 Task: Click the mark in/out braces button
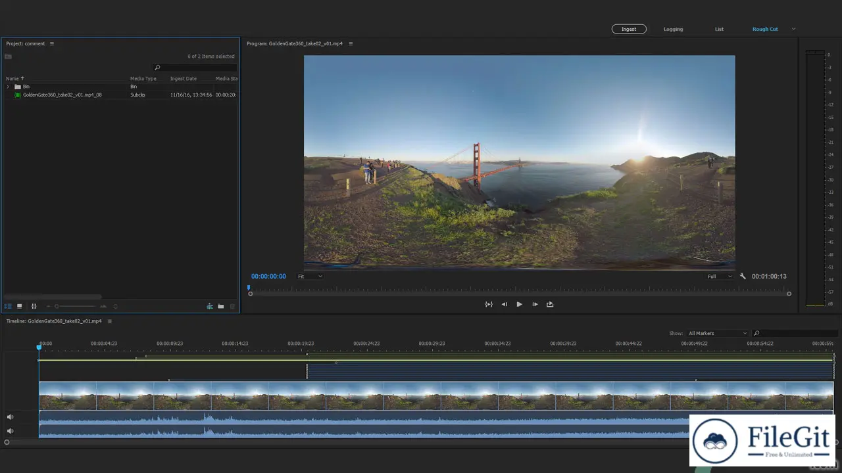[x=489, y=304]
